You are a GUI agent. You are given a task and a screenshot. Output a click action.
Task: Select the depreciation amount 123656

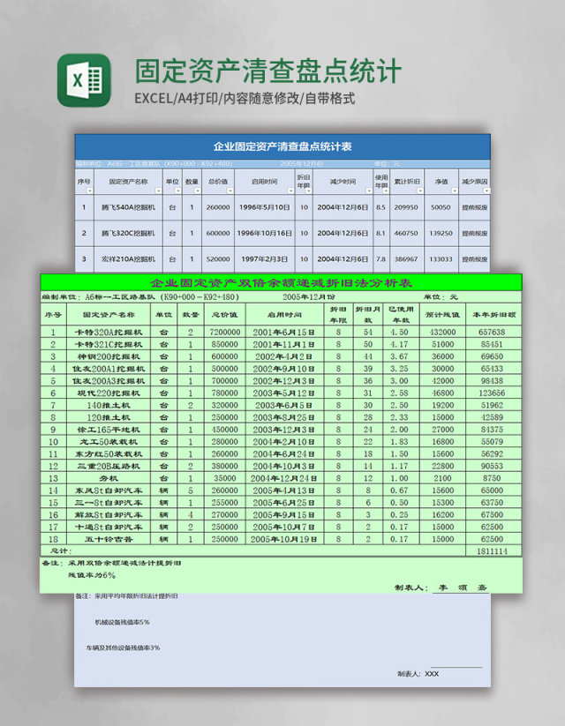pyautogui.click(x=492, y=393)
